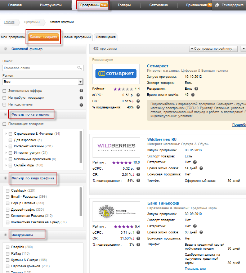Click help icon beside Сотмаркет CR value
The height and width of the screenshot is (273, 246).
click(x=138, y=101)
